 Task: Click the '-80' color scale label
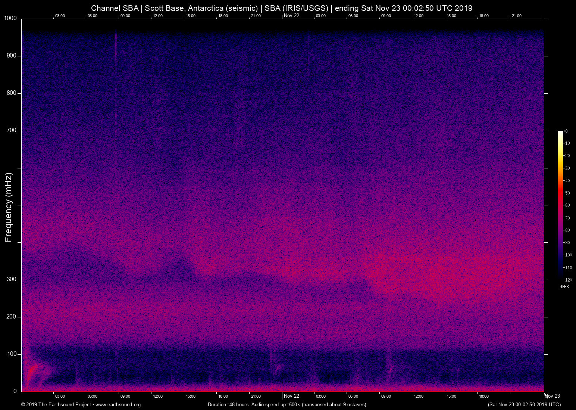(x=566, y=230)
